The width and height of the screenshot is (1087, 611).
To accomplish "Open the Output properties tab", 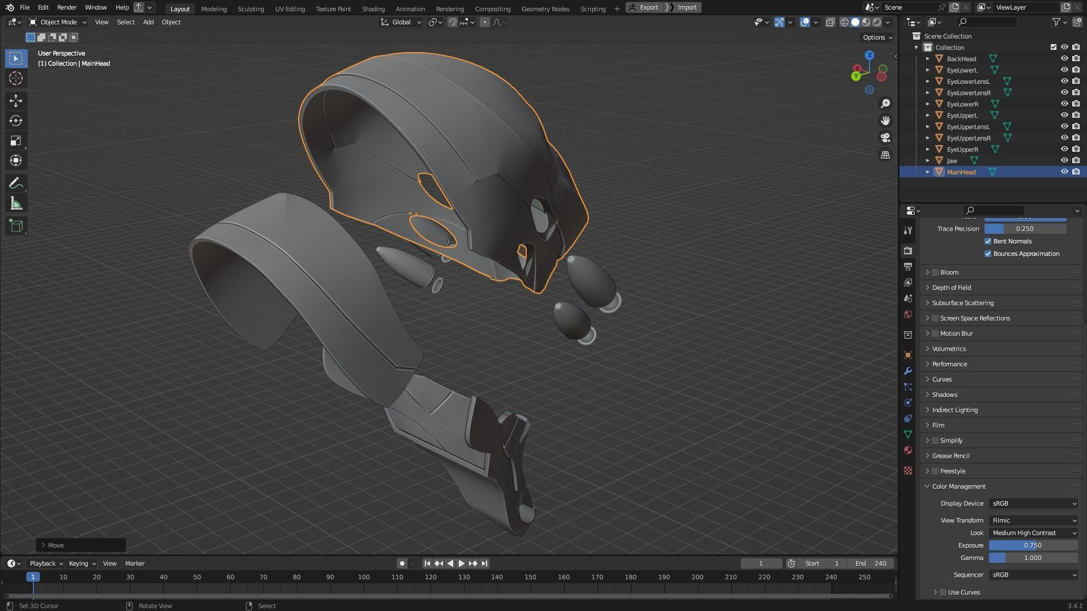I will (x=908, y=266).
